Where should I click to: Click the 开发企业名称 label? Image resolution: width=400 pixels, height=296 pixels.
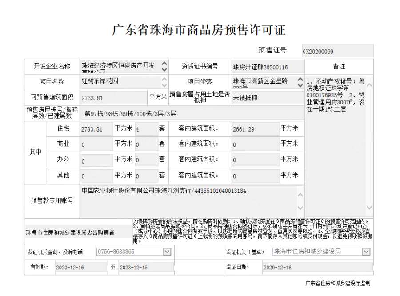pyautogui.click(x=52, y=66)
